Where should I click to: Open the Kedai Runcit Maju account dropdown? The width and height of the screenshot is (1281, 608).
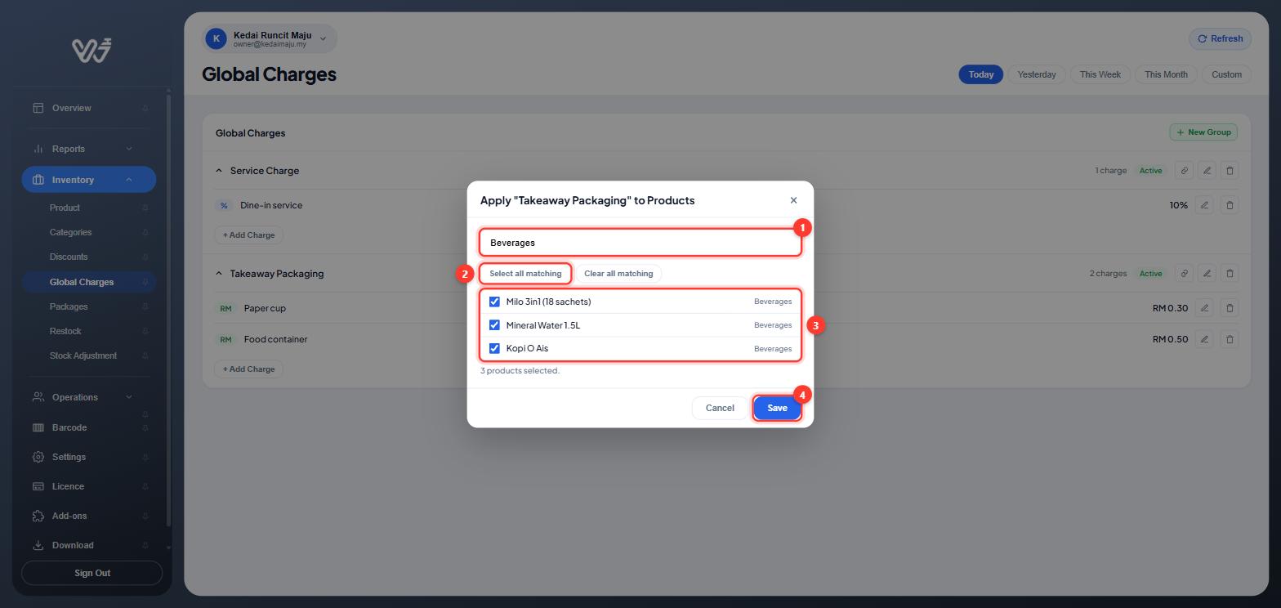point(270,38)
